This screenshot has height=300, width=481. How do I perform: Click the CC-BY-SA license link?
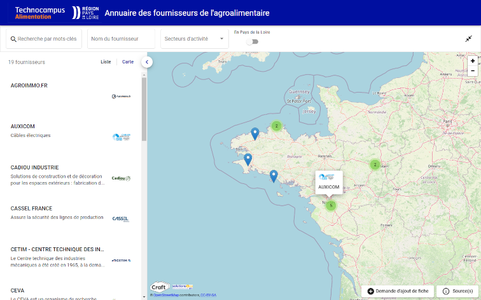click(x=208, y=295)
